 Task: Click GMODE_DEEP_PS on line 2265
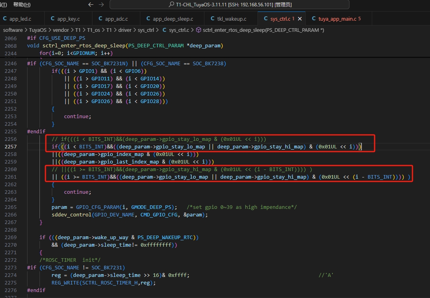[151, 207]
